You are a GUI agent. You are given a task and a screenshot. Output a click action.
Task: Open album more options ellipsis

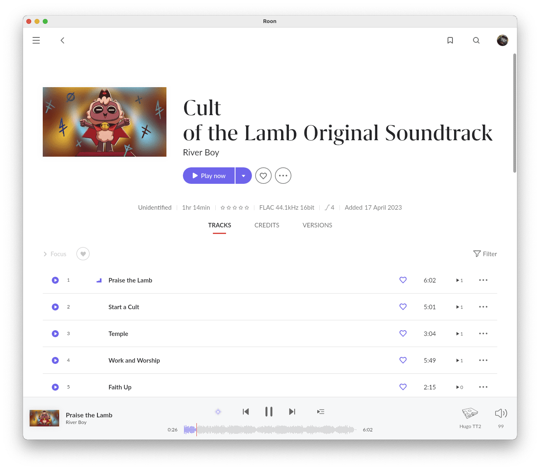coord(283,176)
